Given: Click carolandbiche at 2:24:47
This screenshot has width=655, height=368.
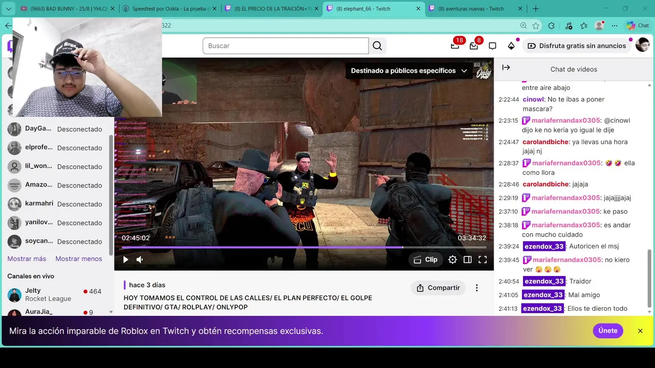Looking at the screenshot, I should (545, 142).
